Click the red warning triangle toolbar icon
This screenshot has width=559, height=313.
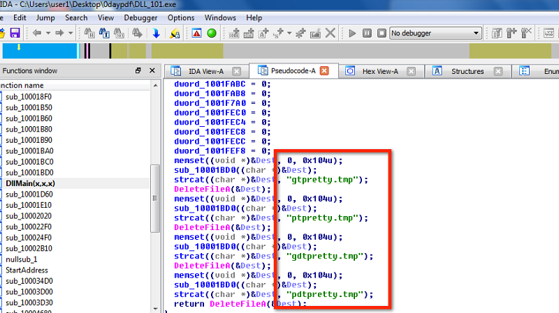197,33
